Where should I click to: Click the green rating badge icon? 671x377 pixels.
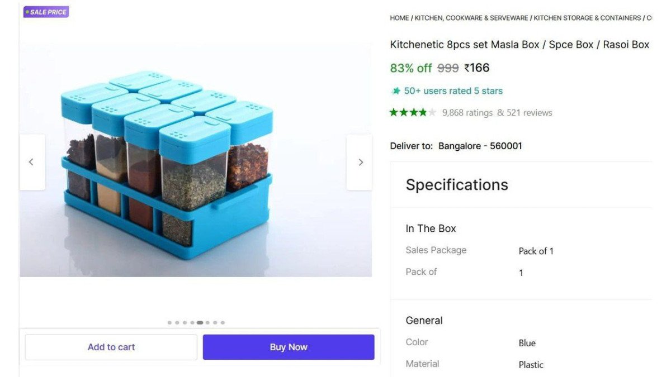click(395, 90)
